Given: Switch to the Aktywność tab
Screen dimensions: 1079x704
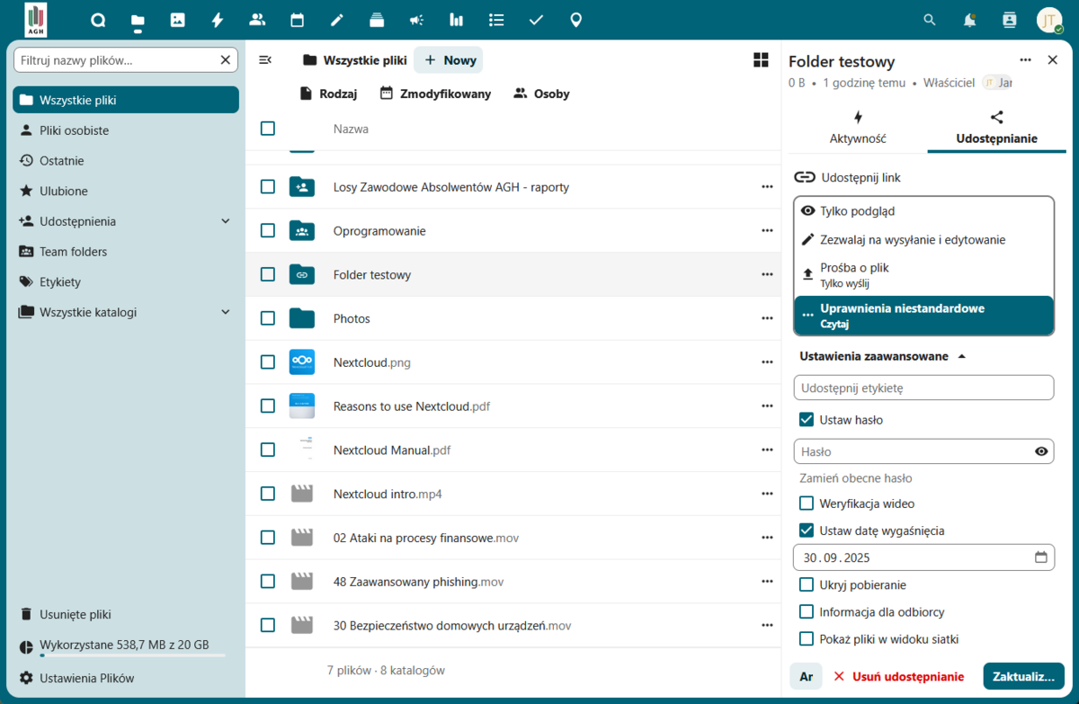Looking at the screenshot, I should coord(857,128).
